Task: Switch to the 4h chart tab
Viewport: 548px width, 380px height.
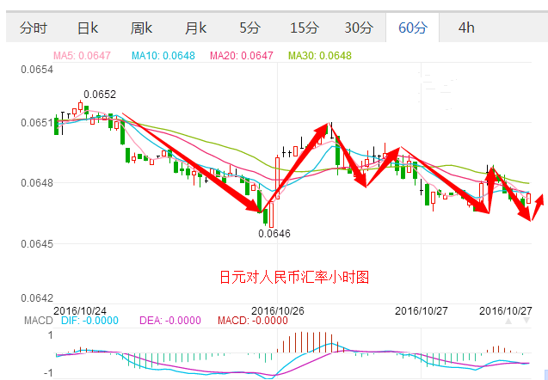Action: coord(466,28)
